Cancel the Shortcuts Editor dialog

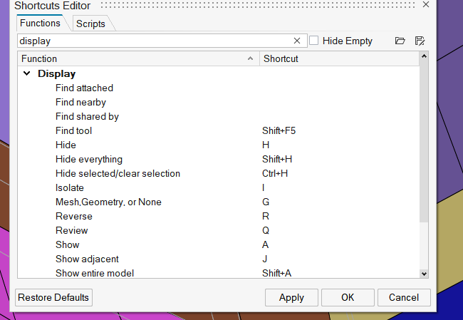click(x=404, y=297)
